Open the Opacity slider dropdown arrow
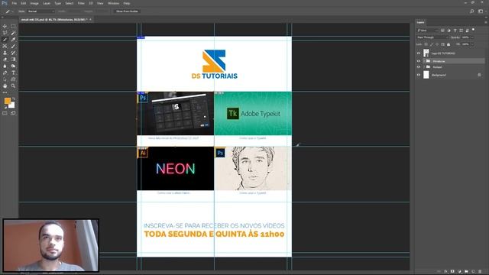Screen dimensions: 489x275 472,37
